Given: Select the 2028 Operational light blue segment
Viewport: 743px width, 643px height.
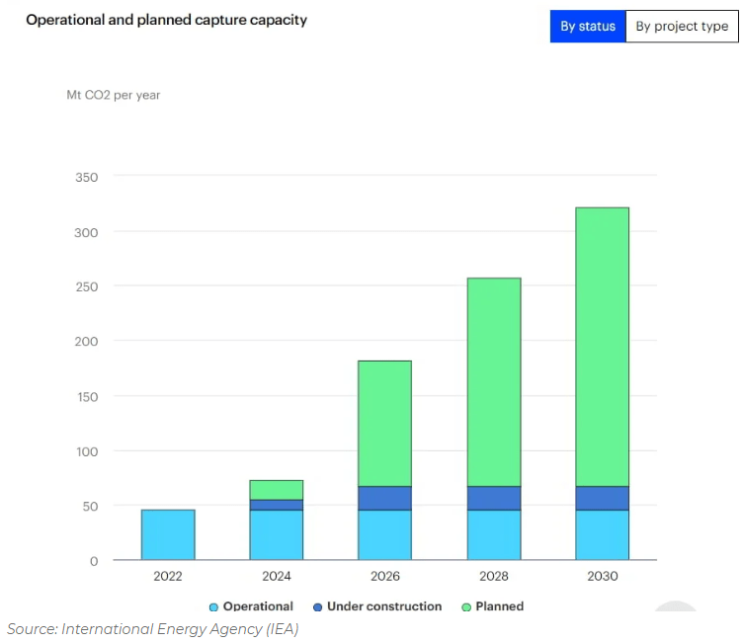Looking at the screenshot, I should [x=493, y=534].
